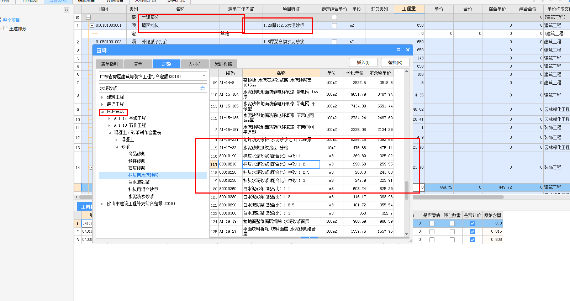Select 抹灰用水泥砂浆 in the tree
The width and height of the screenshot is (570, 301).
143,175
